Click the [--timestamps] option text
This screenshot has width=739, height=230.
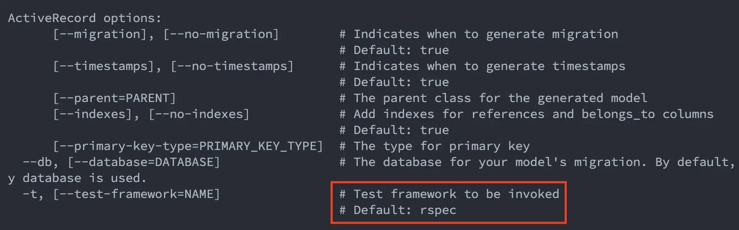point(103,66)
